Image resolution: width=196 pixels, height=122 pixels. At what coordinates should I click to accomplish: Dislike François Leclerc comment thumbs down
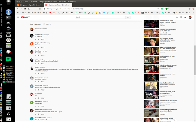tap(39, 48)
